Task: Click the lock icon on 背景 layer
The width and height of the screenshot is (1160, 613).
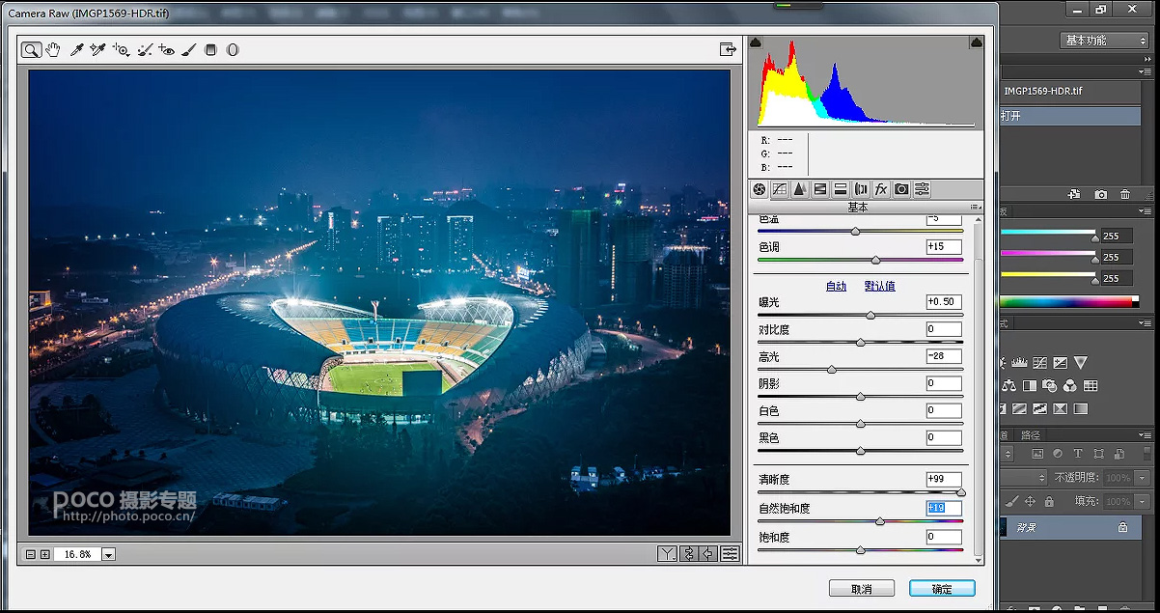Action: pos(1122,528)
